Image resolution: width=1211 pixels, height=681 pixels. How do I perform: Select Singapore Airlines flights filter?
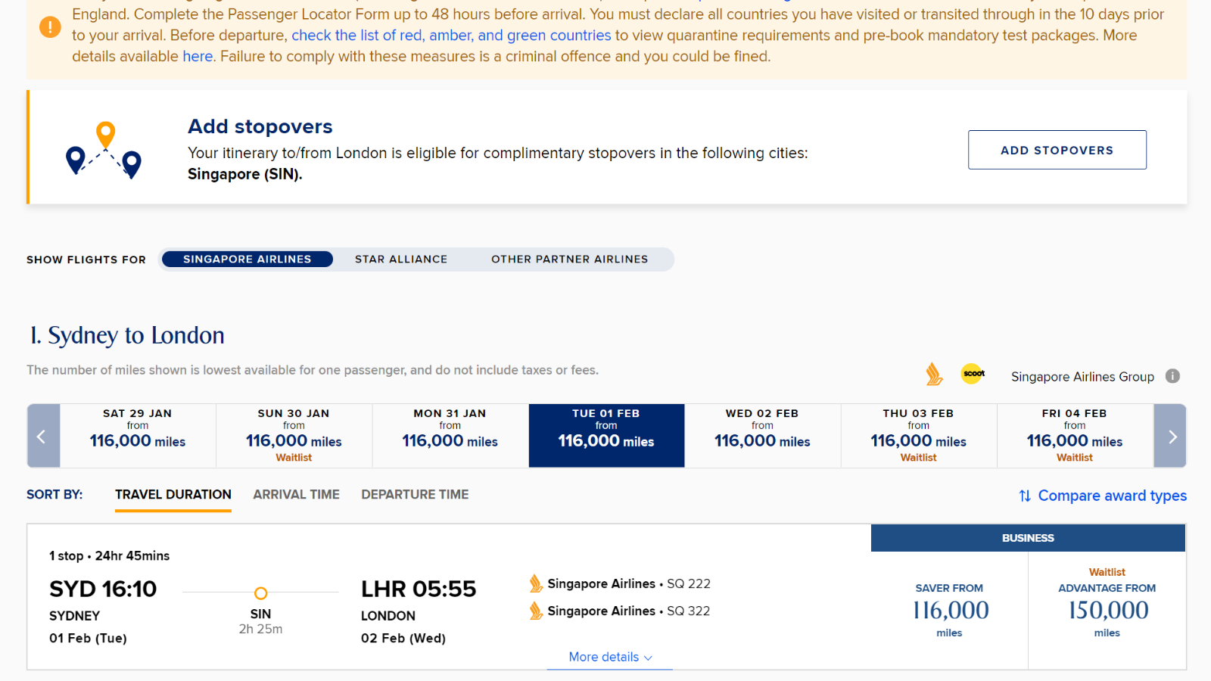(x=247, y=260)
